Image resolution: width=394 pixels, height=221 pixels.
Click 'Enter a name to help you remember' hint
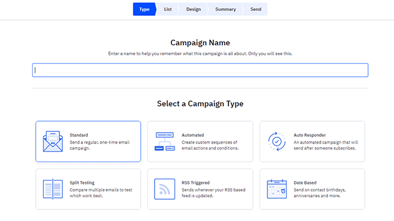tap(200, 53)
